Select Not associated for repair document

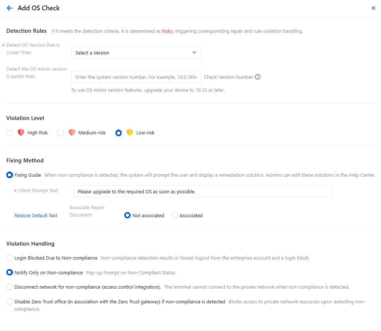(x=127, y=215)
